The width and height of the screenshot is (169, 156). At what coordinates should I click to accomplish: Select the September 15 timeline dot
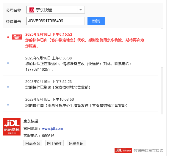point(8,105)
